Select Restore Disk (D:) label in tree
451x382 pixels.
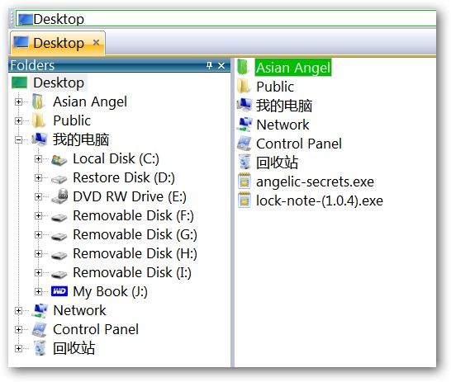[x=124, y=177]
